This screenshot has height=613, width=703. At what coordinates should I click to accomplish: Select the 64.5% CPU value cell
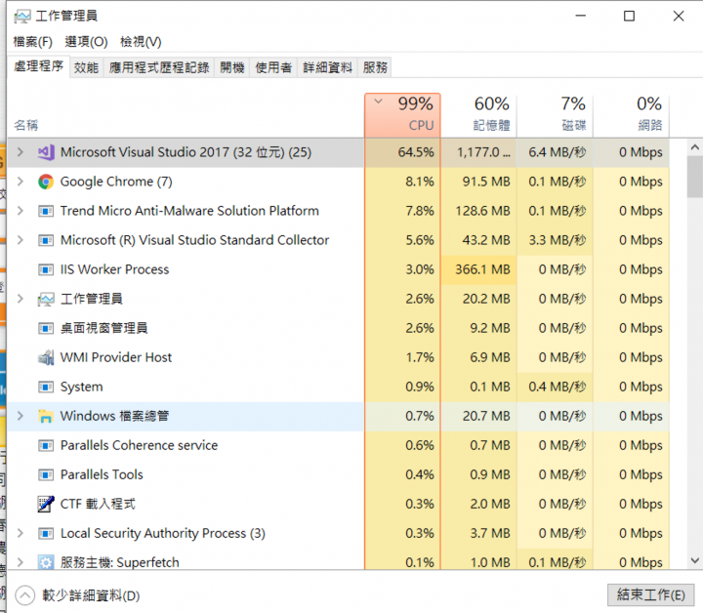point(402,152)
